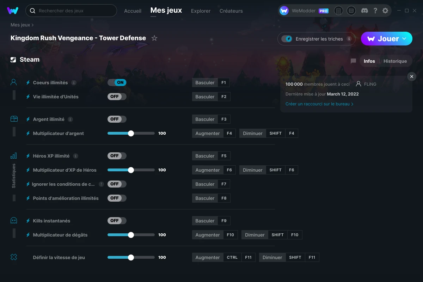
Task: Show warning for Ignorer les conditions
Action: tap(101, 184)
